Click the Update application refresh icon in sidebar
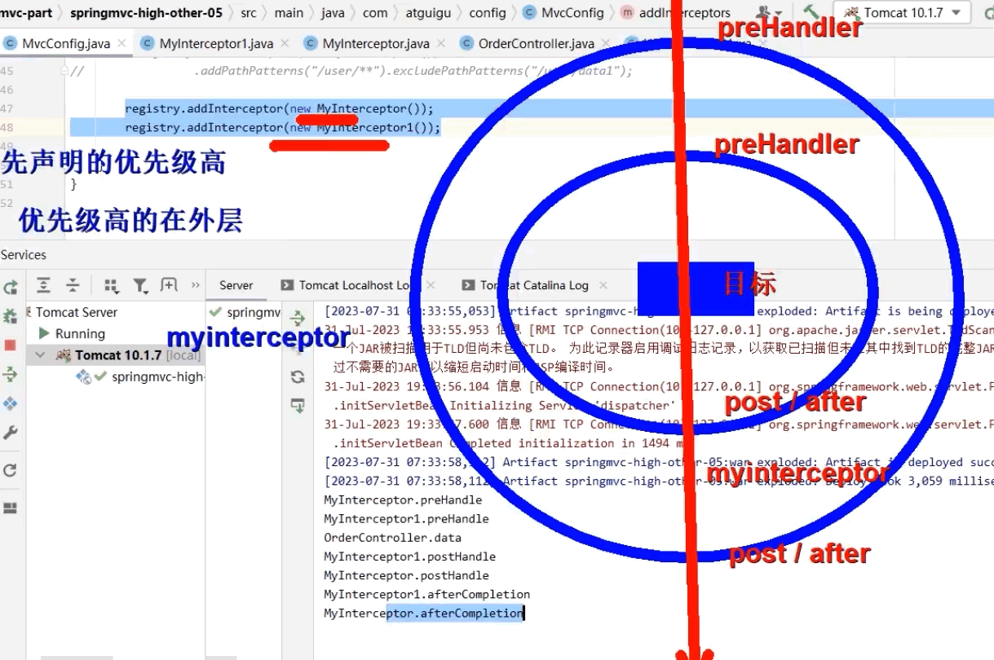Viewport: 994px width, 660px height. 11,470
